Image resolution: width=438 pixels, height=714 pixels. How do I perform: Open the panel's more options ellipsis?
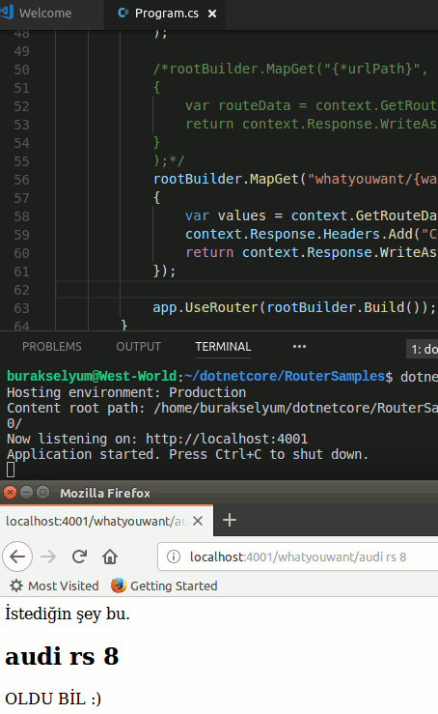(299, 347)
